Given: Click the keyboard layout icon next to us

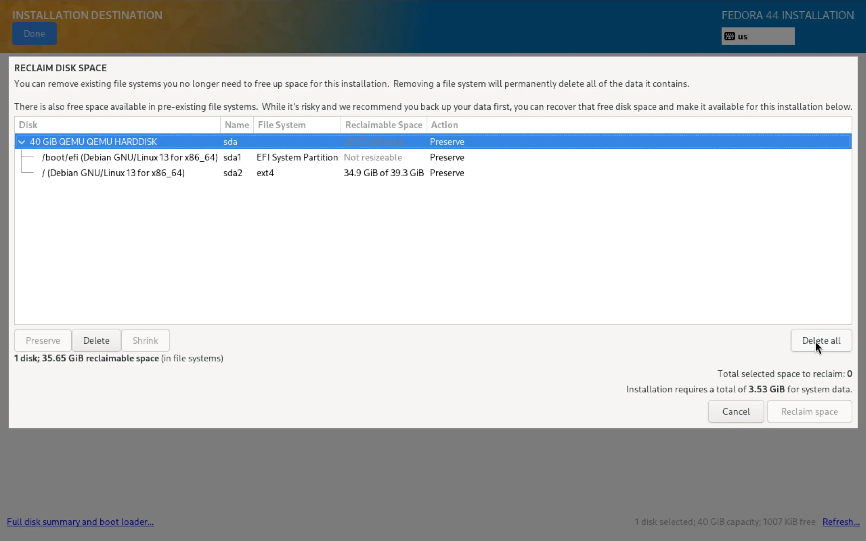Looking at the screenshot, I should click(x=730, y=36).
